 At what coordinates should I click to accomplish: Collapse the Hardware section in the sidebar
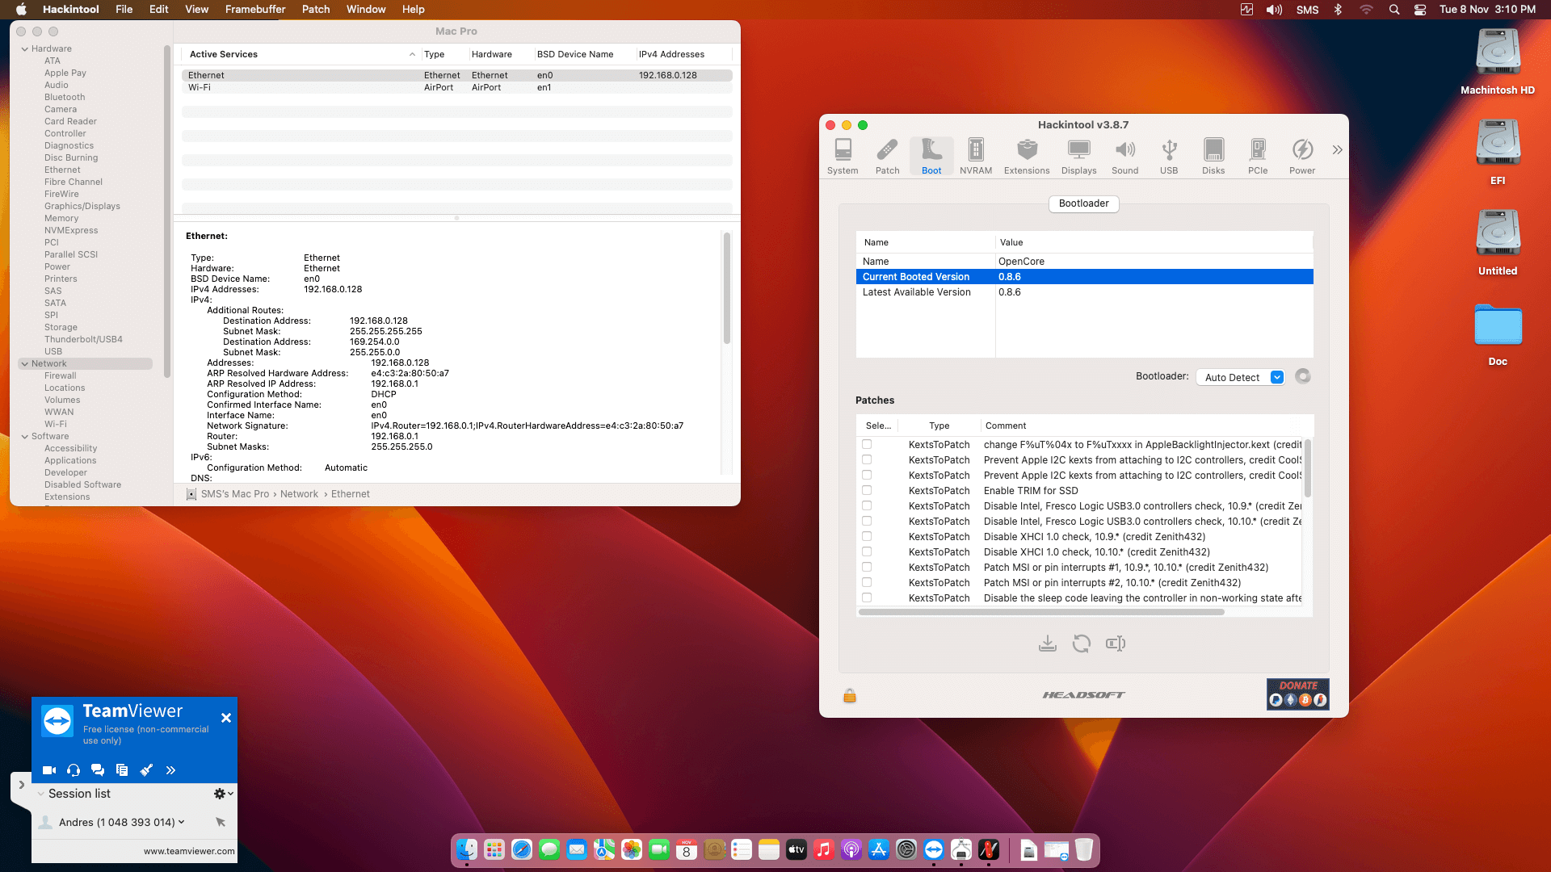click(x=24, y=49)
